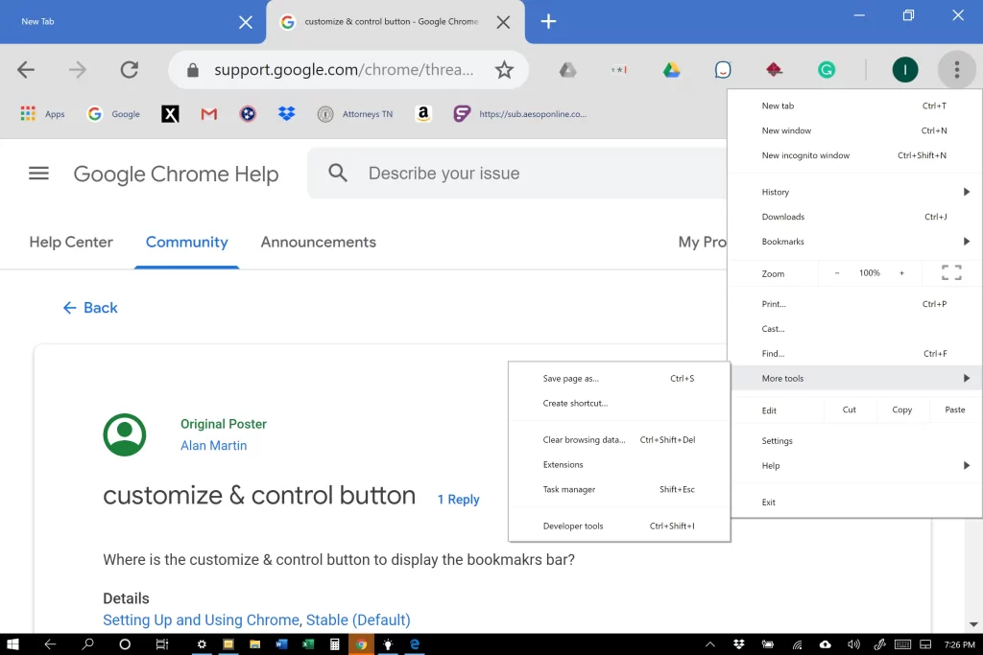Decrease zoom with the minus button
The image size is (983, 655).
[x=837, y=273]
